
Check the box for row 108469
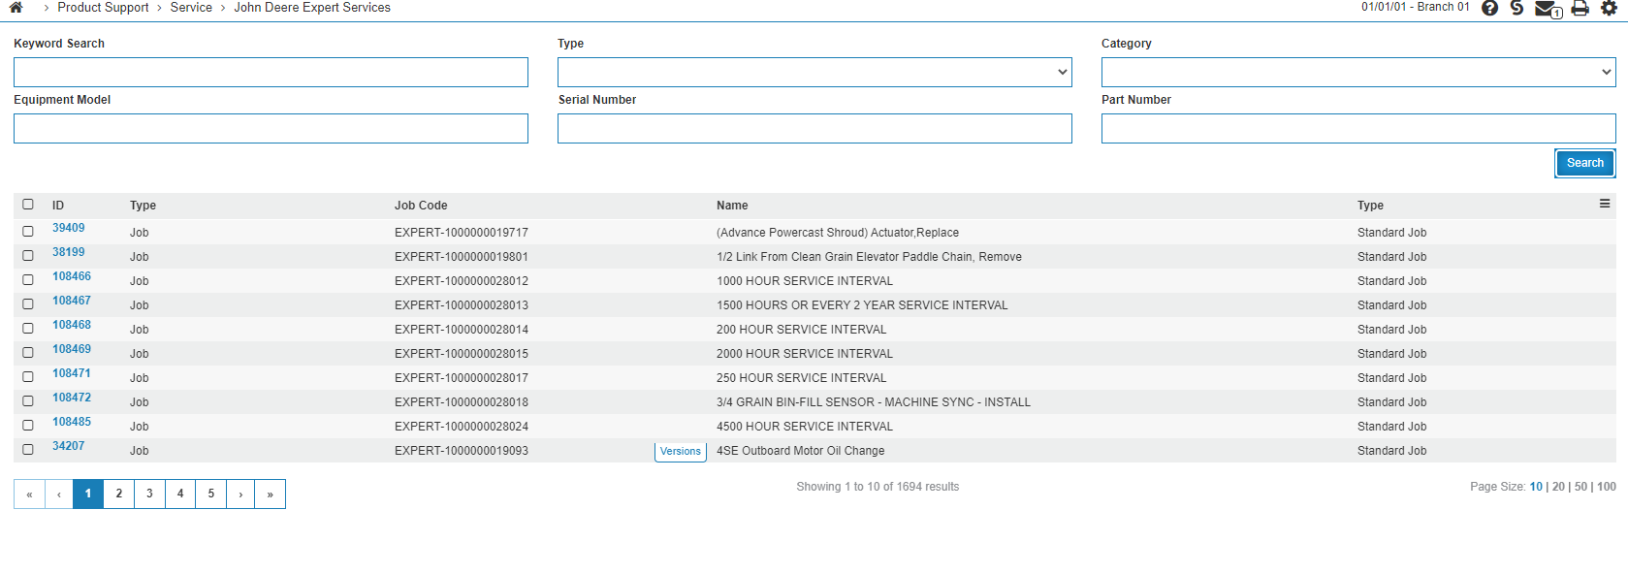(28, 353)
